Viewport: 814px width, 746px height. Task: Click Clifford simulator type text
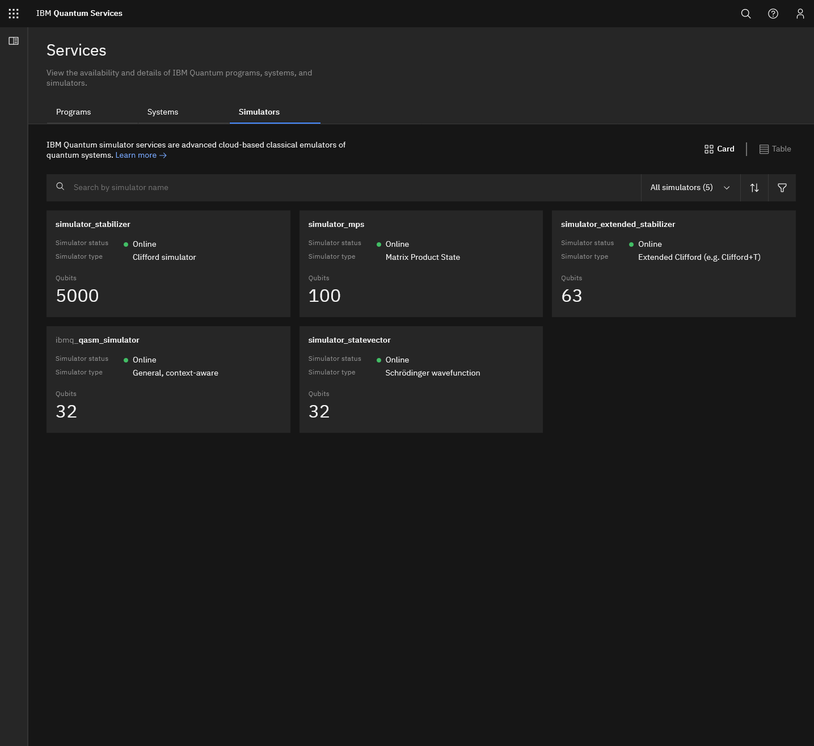(x=165, y=258)
